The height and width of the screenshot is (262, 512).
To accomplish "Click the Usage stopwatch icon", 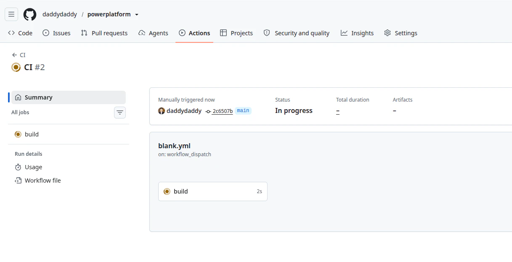I will (x=18, y=167).
